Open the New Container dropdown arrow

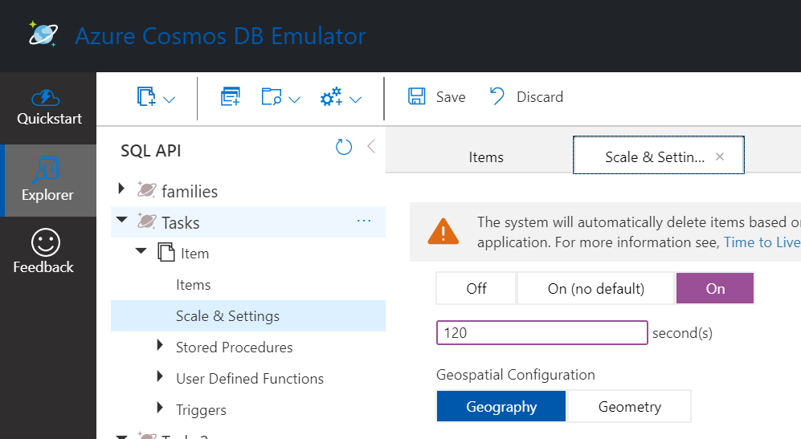[170, 100]
